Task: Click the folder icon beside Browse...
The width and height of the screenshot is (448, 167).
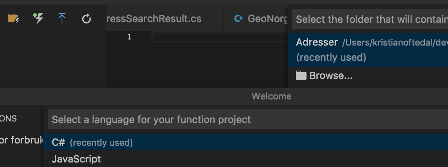Action: [301, 76]
